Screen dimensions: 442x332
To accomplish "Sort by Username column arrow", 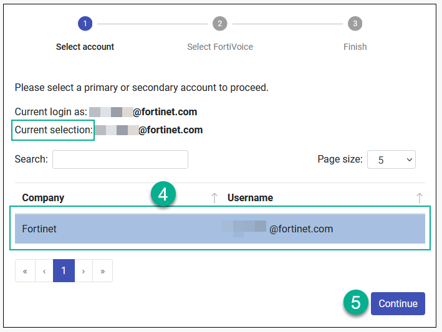I will coord(420,198).
